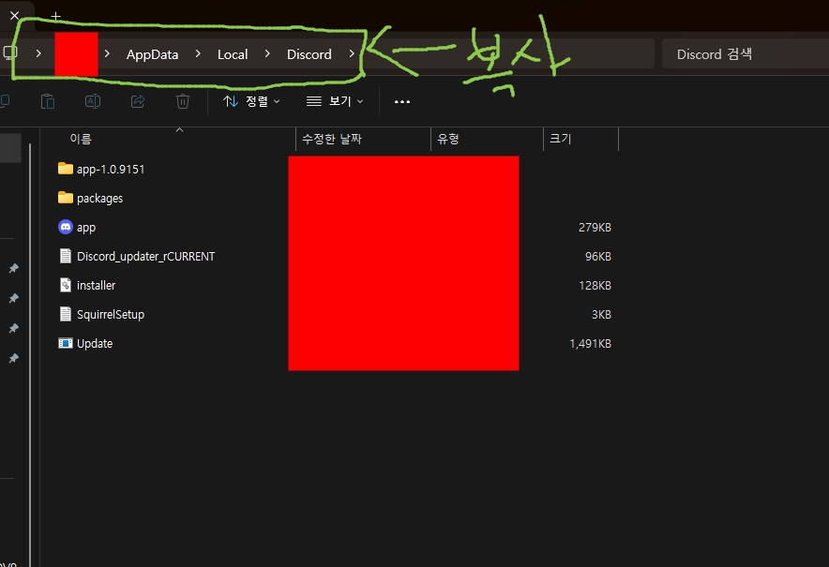Screen dimensions: 829x567
Task: Click the first pin icon in sidebar
Action: 14,268
